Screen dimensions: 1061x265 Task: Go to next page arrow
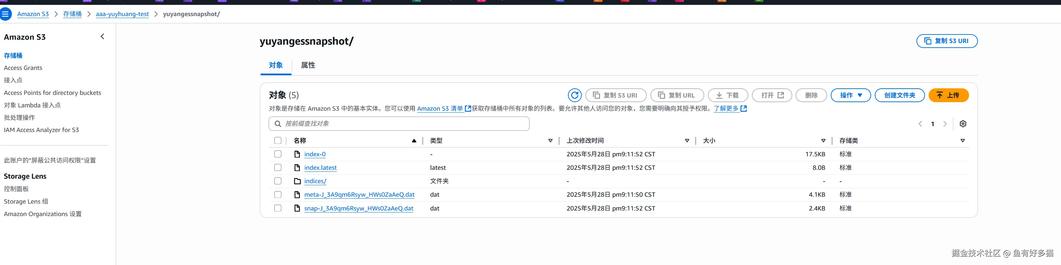pos(945,124)
